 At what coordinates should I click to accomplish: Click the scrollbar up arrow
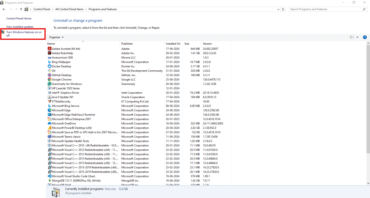coord(368,44)
